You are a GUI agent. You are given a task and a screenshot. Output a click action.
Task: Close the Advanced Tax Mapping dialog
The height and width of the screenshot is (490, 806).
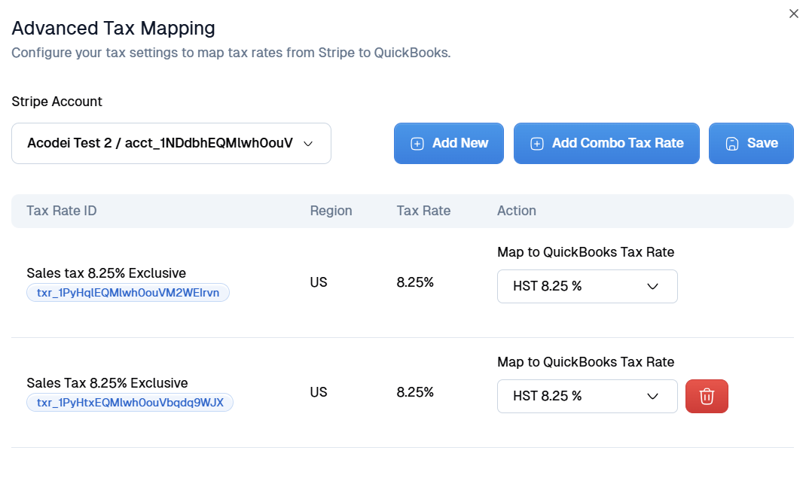coord(793,14)
